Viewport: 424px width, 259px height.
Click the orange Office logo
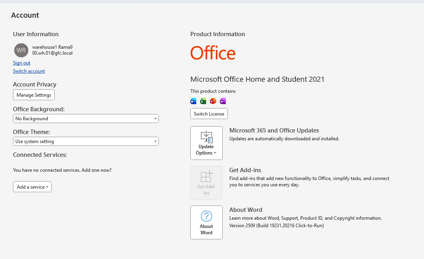coord(213,53)
